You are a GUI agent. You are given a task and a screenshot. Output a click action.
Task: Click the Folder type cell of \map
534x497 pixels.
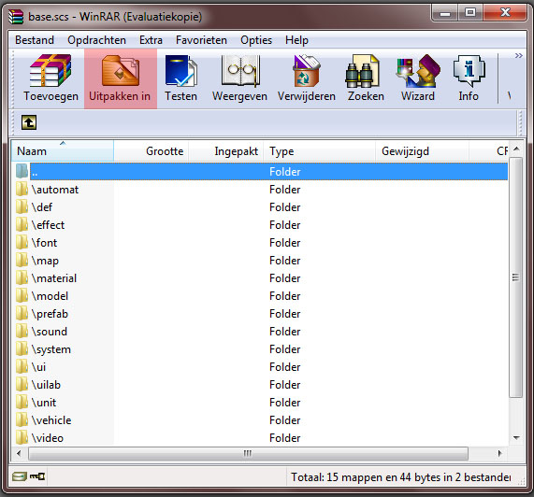285,261
